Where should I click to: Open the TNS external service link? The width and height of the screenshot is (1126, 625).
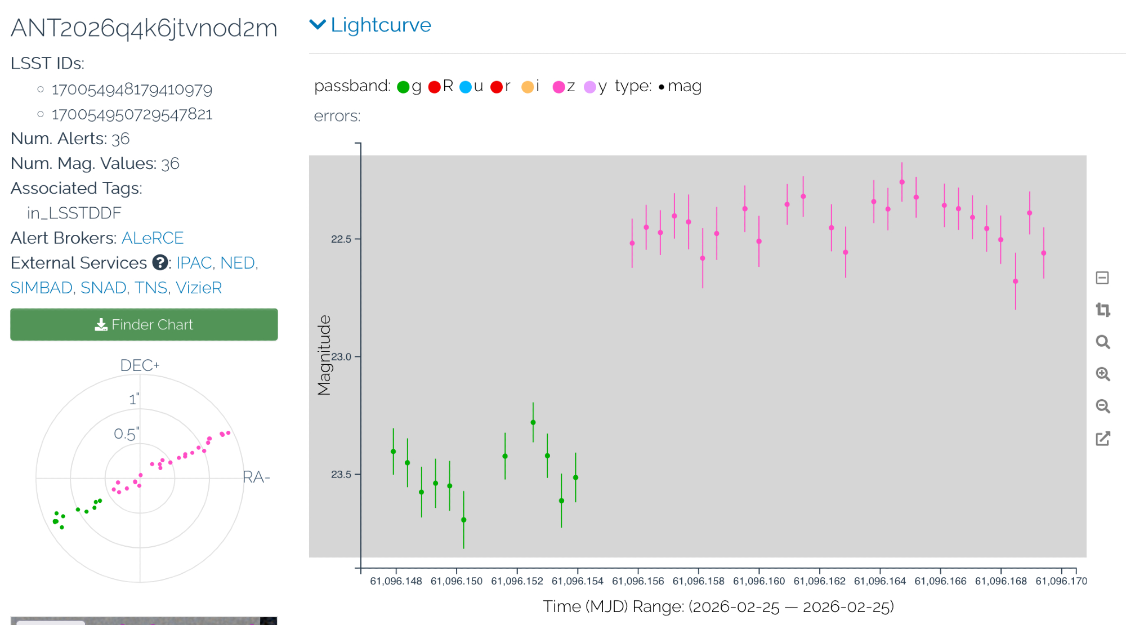[x=151, y=288]
